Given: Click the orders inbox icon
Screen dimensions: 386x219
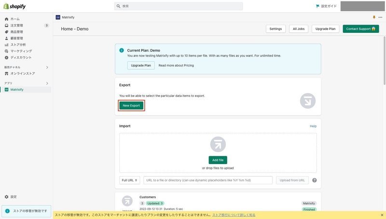Looking at the screenshot, I should tap(6, 26).
